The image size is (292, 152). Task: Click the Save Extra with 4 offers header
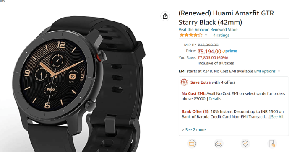213,82
